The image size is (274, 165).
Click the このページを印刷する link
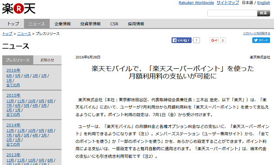[x=257, y=33]
